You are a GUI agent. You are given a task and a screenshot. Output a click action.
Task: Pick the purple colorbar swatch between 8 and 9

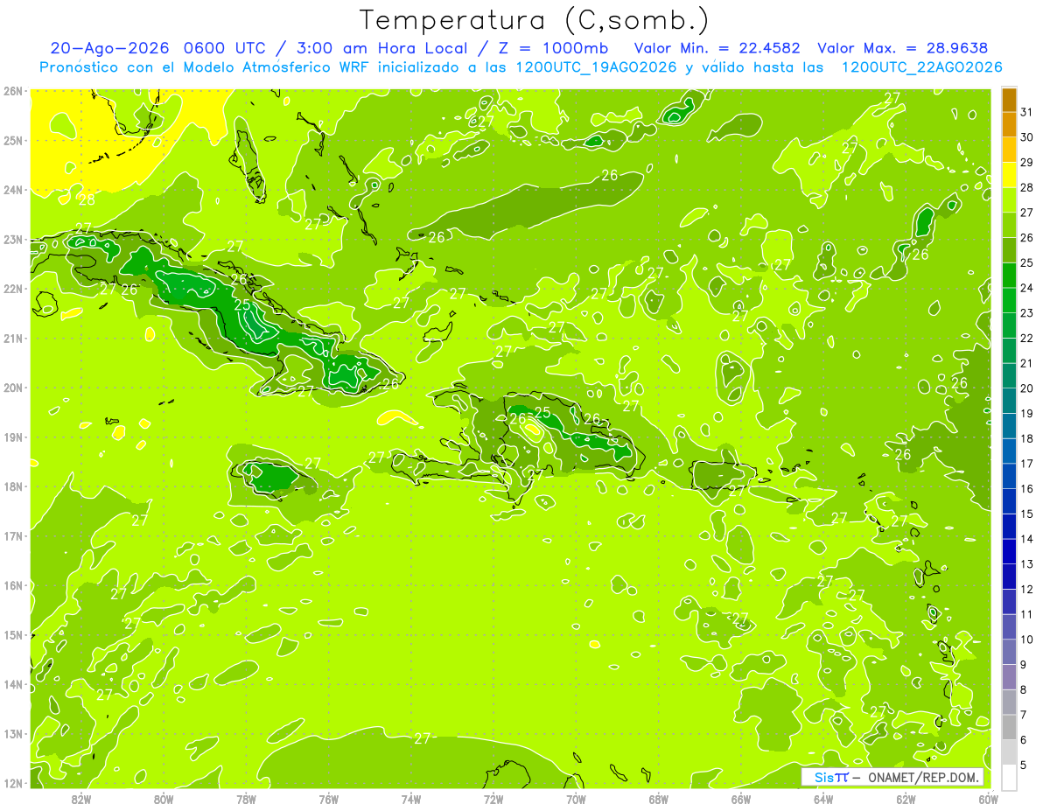[1009, 677]
